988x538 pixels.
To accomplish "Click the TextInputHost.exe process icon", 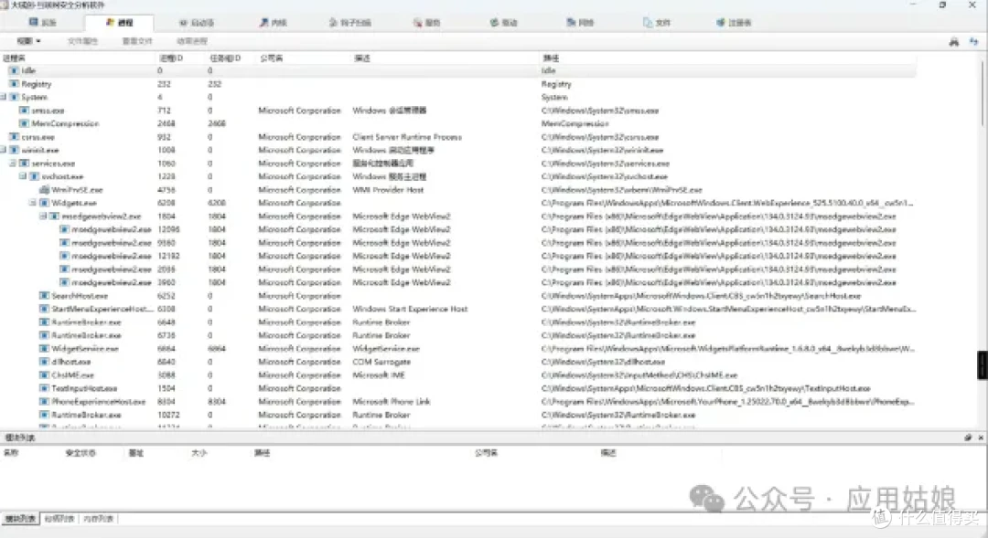I will (44, 387).
